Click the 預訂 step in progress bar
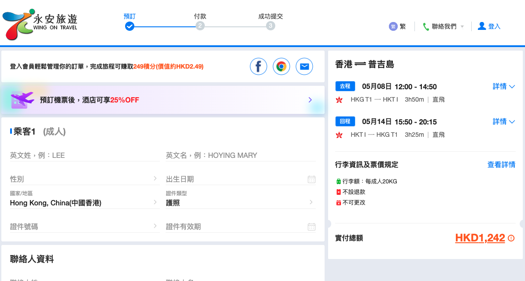Viewport: 525px width, 281px height. 129,26
